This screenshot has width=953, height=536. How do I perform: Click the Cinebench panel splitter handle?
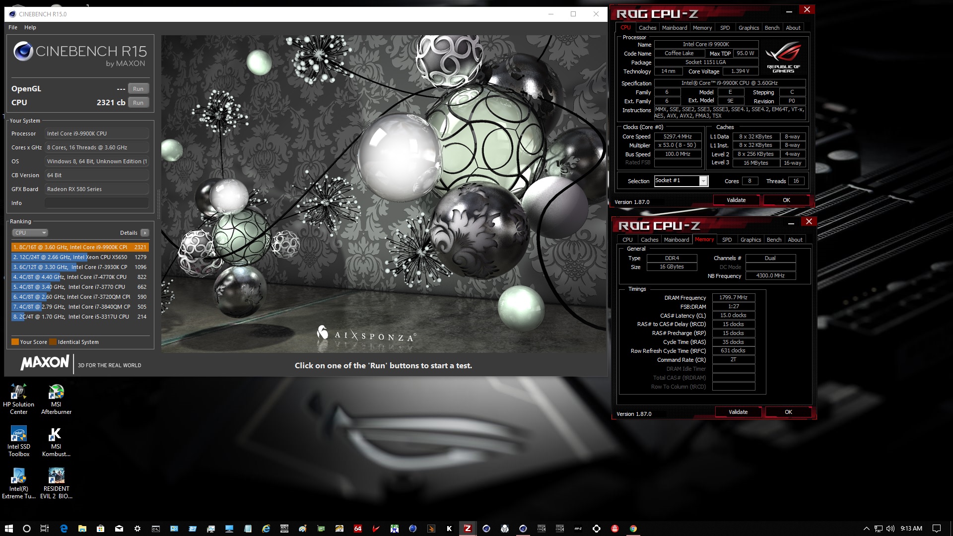158,204
